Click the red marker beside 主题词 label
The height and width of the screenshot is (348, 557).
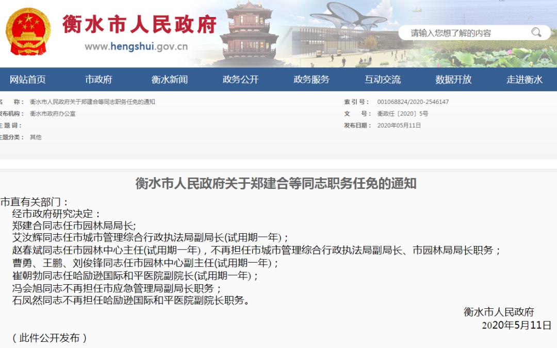point(2,126)
